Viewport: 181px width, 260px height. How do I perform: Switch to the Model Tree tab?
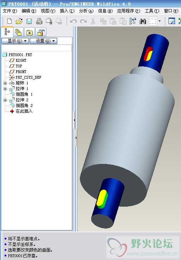7,32
